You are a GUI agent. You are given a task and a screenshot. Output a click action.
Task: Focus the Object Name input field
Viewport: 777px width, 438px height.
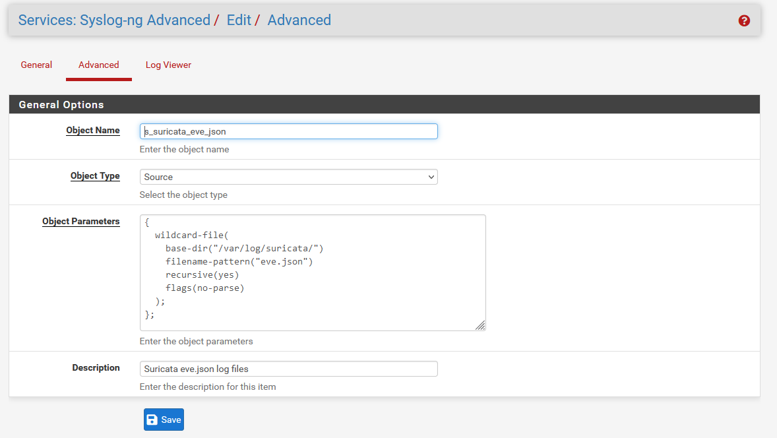[x=288, y=131]
